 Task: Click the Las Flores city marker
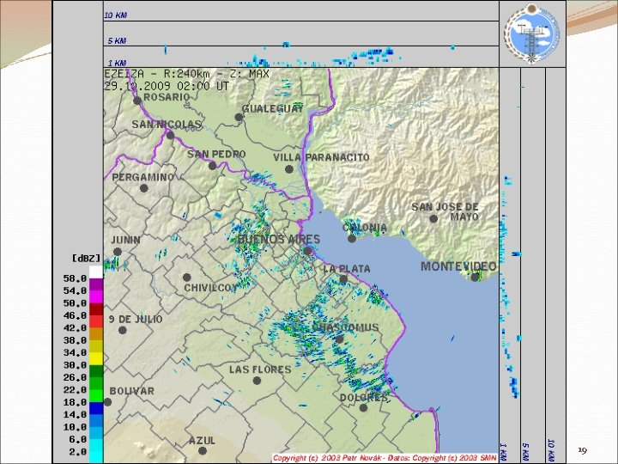click(x=257, y=381)
